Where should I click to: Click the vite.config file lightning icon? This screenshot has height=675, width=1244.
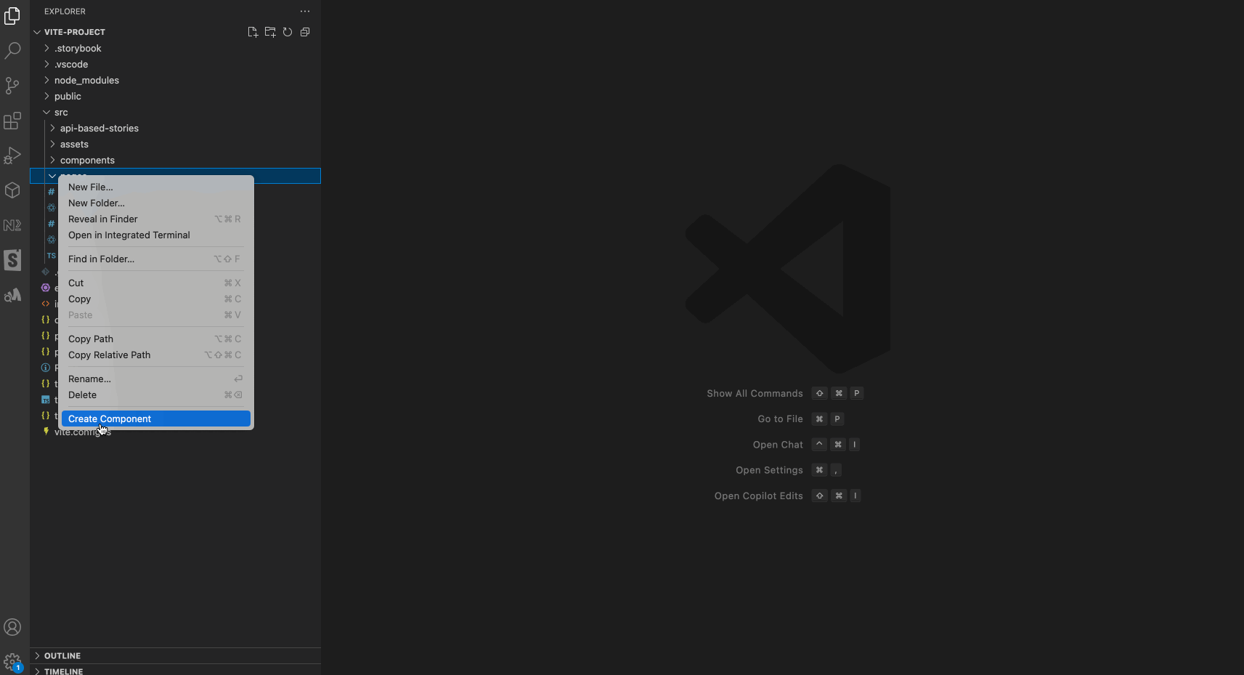point(46,432)
